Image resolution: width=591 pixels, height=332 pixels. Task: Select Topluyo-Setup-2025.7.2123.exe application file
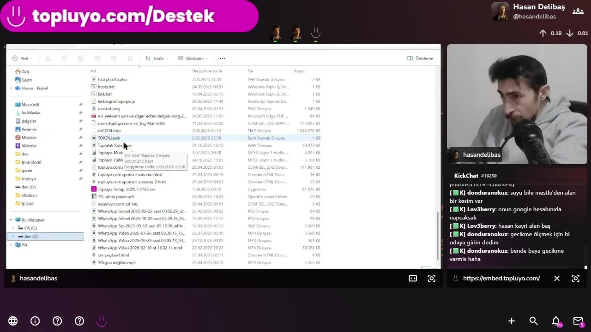127,189
